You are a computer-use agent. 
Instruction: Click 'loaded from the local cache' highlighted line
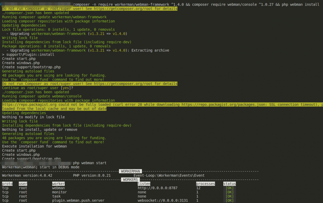[54, 109]
